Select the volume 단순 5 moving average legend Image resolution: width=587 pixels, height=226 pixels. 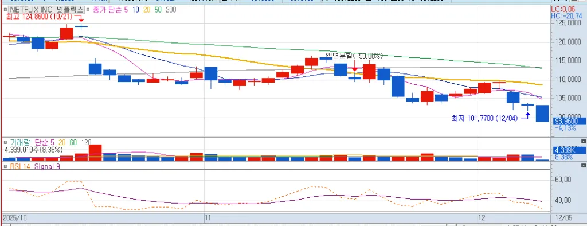coord(45,142)
